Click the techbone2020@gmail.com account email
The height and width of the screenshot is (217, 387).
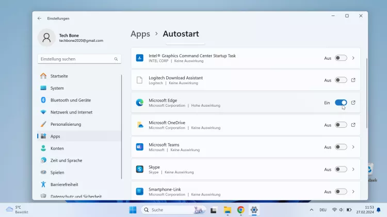tap(81, 41)
